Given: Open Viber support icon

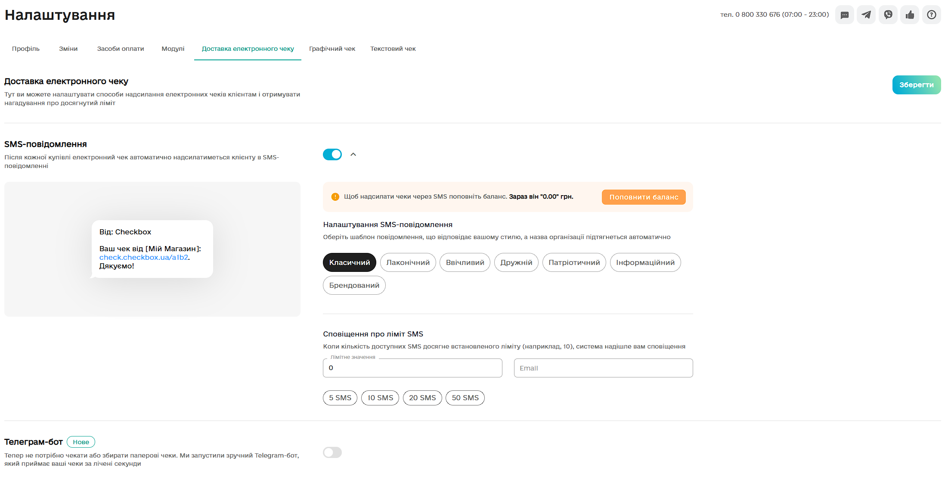Looking at the screenshot, I should (888, 15).
